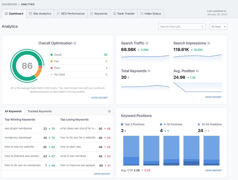Click the Avg. Position line chart

198,87
